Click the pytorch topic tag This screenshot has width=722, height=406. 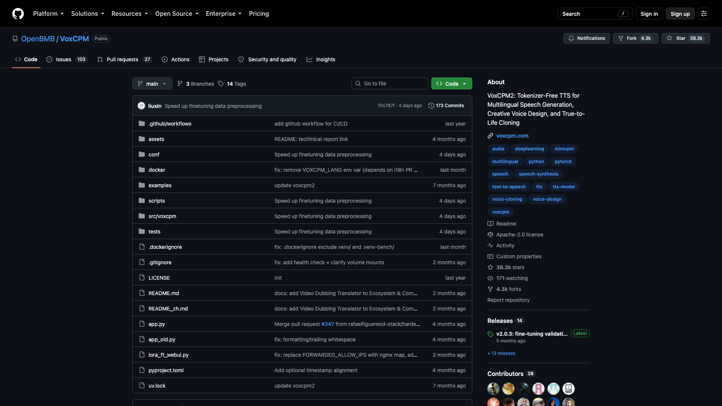563,162
